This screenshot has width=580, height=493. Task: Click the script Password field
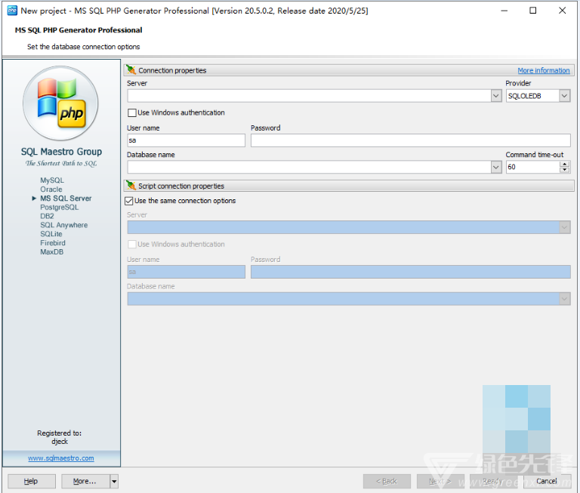[x=411, y=272]
